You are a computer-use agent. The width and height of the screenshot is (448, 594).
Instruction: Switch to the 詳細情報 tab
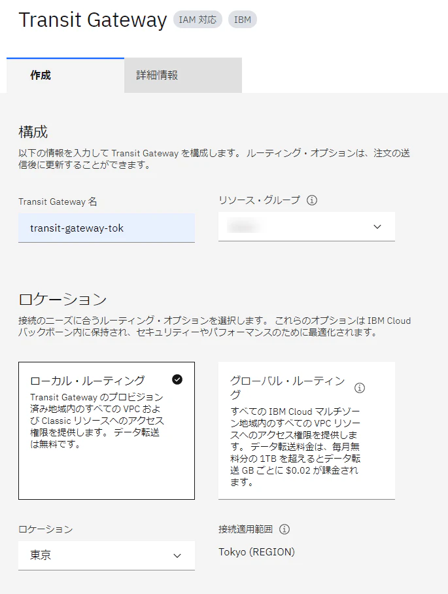[183, 75]
